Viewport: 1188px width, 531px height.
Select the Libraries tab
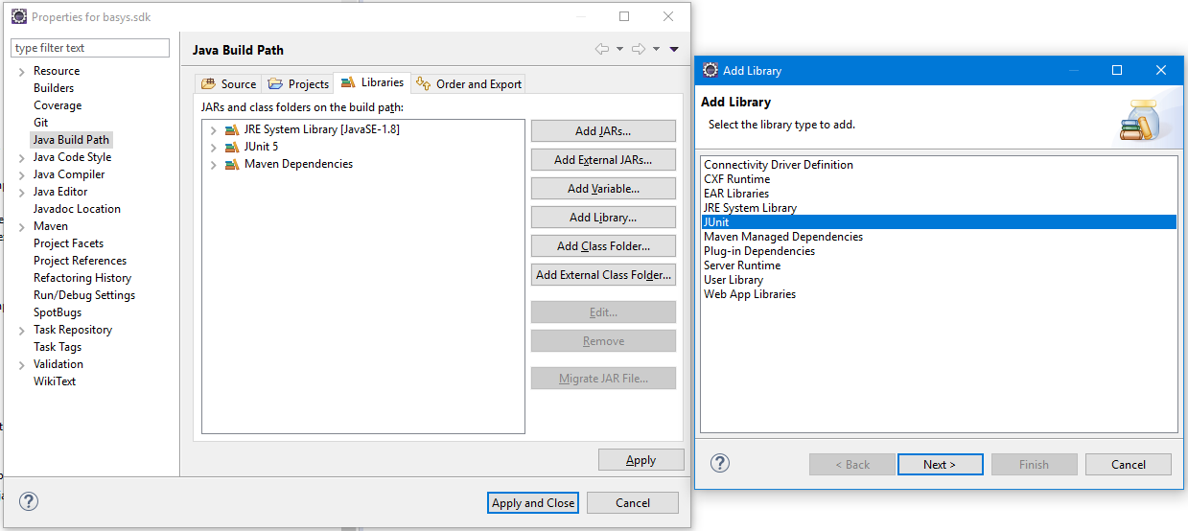372,82
